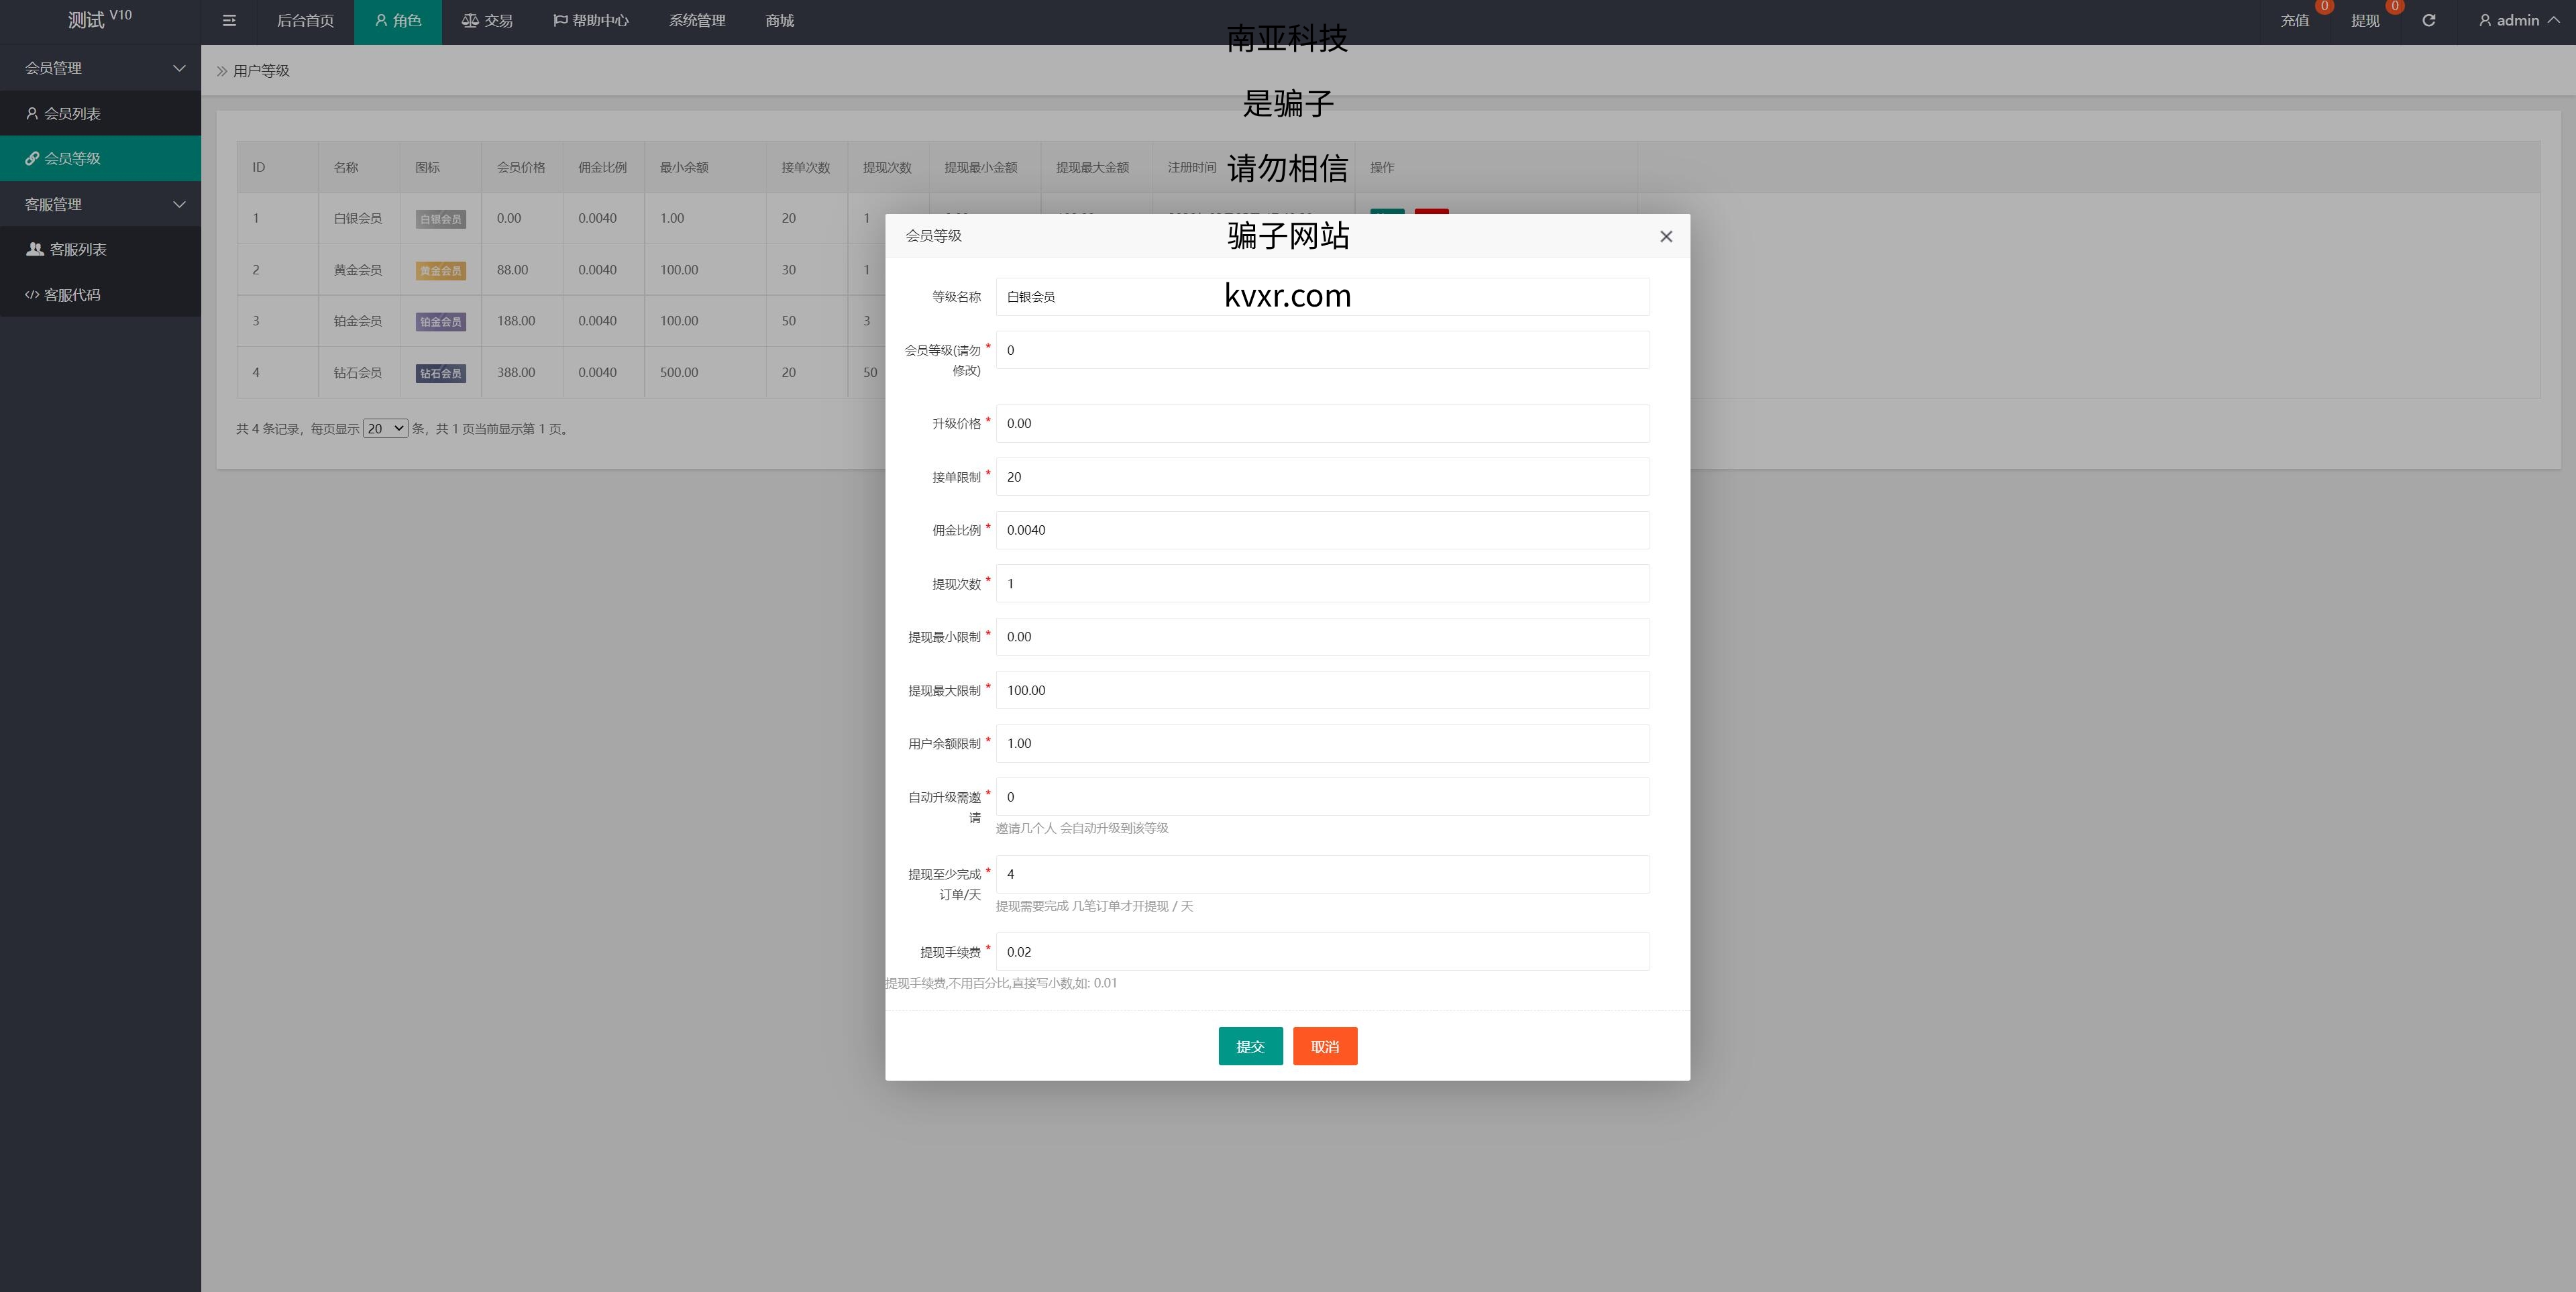This screenshot has height=1292, width=2576.
Task: Open the records-per-page 20 dropdown
Action: pyautogui.click(x=385, y=429)
